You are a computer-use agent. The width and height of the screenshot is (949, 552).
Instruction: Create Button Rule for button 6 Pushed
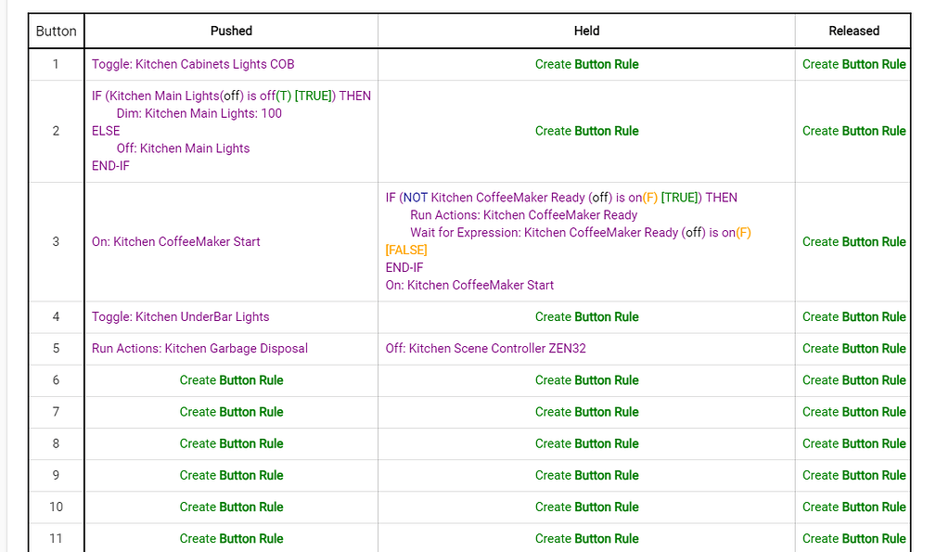click(231, 380)
